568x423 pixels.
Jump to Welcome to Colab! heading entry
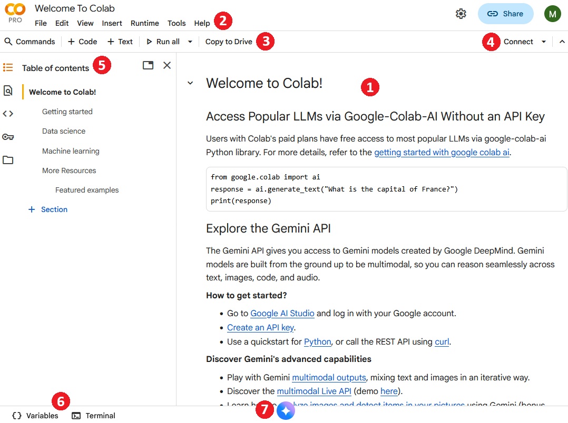pyautogui.click(x=62, y=92)
